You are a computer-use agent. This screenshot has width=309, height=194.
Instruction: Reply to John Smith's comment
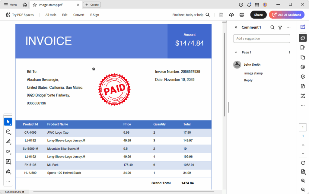(x=248, y=80)
